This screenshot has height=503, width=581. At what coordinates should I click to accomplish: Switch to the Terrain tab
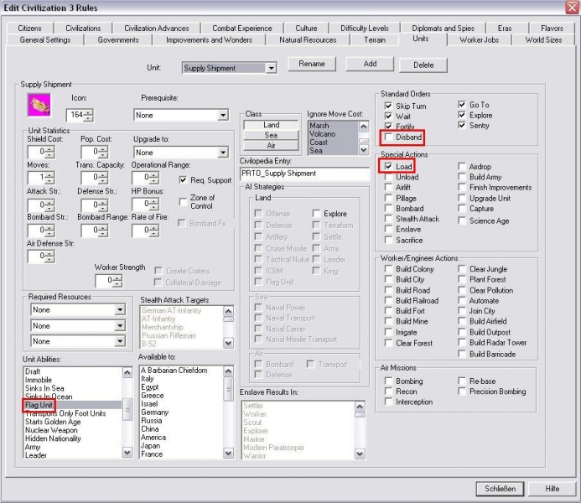(375, 39)
